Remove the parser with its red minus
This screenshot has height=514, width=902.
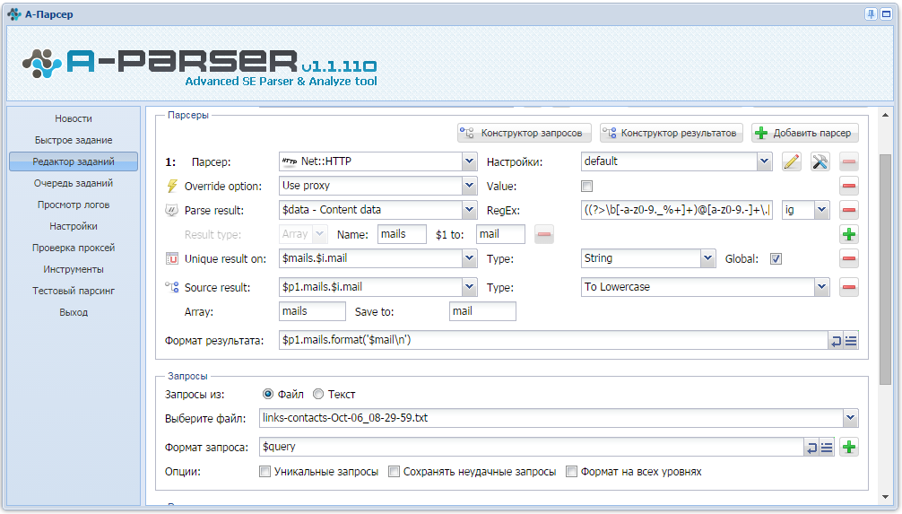(848, 161)
